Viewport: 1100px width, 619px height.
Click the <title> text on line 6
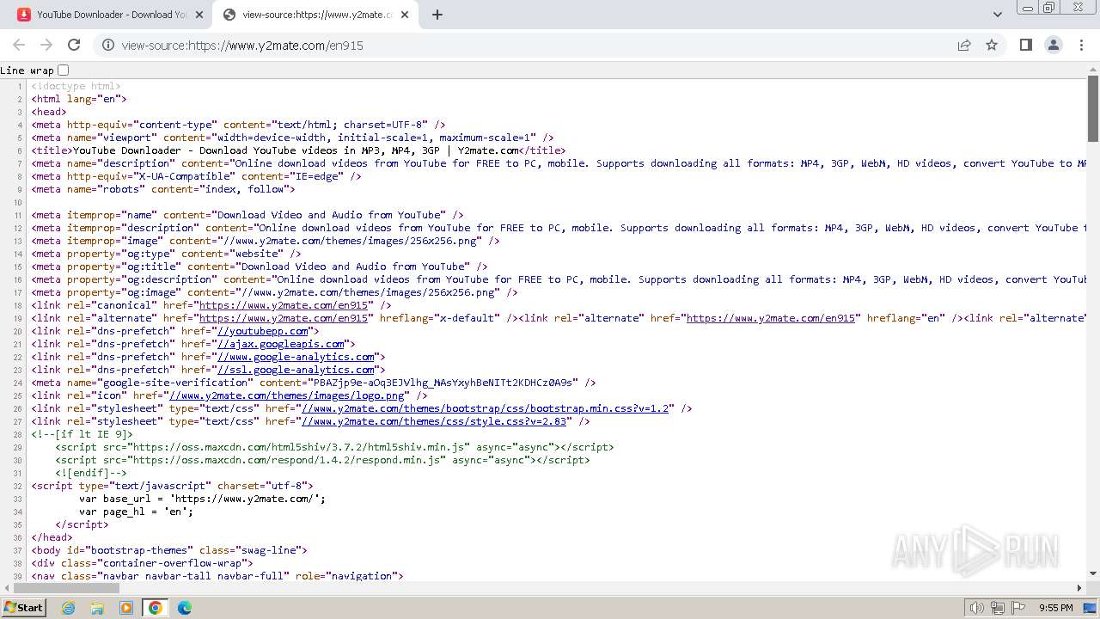[299, 150]
